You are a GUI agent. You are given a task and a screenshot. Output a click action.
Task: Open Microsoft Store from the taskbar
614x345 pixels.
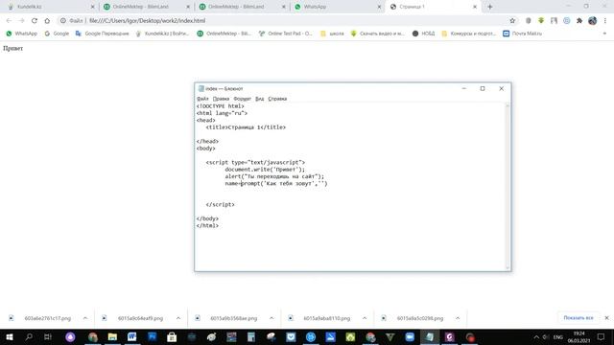click(172, 336)
